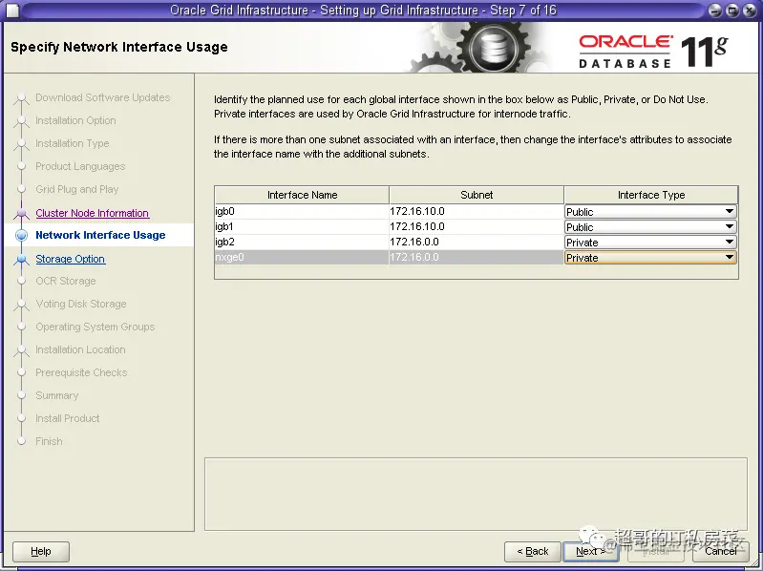Click the Subnet column header

coord(477,195)
